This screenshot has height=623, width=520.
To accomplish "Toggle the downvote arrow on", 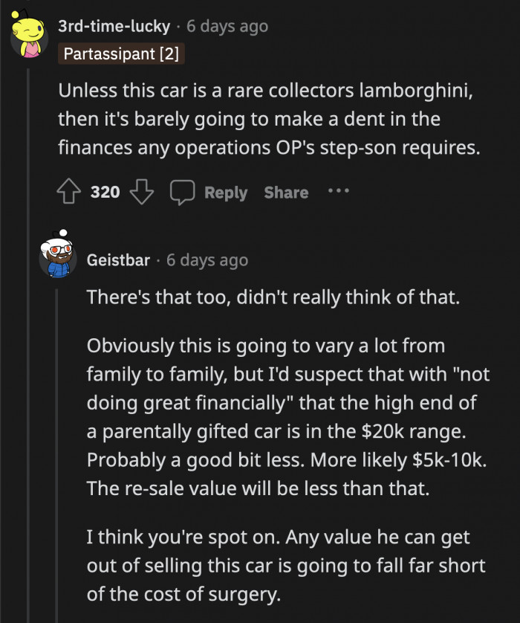I will [x=141, y=193].
